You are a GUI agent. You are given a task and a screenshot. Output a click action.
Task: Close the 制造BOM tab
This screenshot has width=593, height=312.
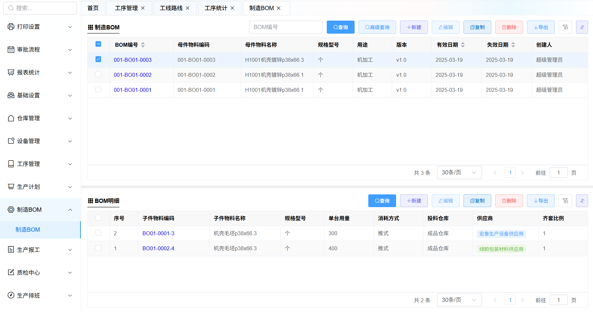click(x=279, y=8)
